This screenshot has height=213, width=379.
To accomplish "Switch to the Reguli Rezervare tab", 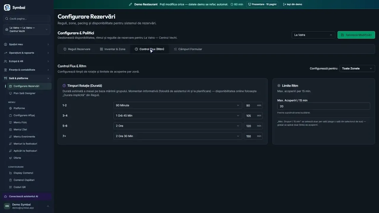I will coord(77,49).
